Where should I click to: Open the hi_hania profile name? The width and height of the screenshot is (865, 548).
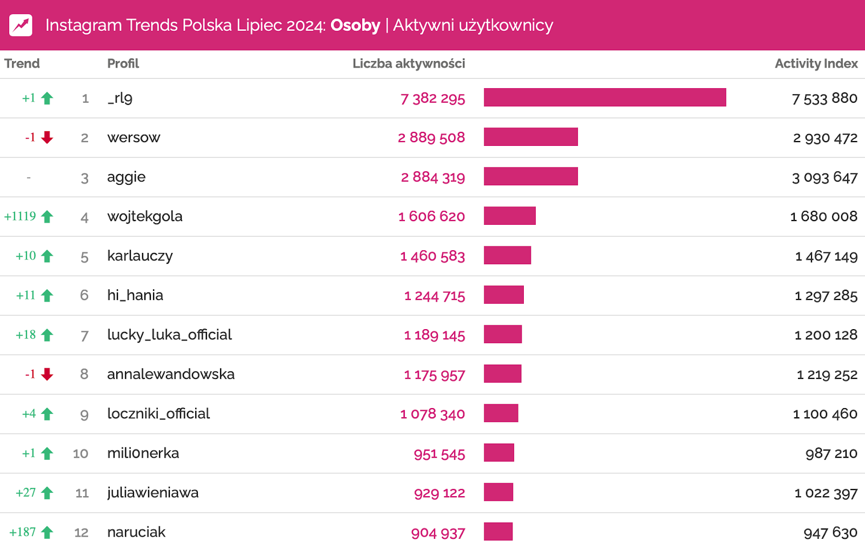pyautogui.click(x=135, y=295)
